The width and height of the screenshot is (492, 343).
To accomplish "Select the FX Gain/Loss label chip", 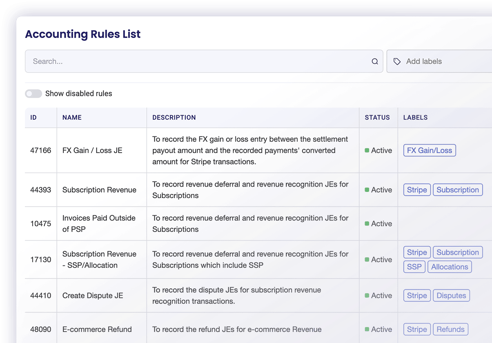I will click(429, 151).
